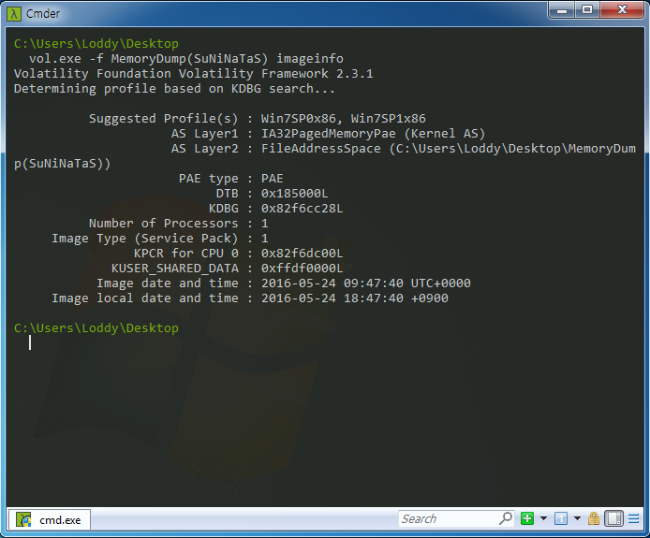This screenshot has height=538, width=650.
Task: Click the local time '2016-05-24 18:47:40 +0900'
Action: tap(355, 298)
